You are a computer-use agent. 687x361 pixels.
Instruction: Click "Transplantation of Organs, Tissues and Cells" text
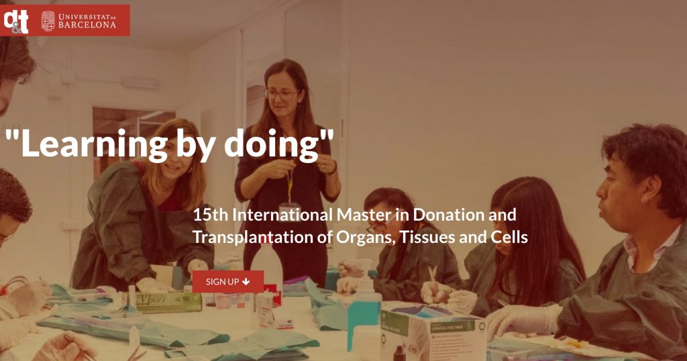[360, 237]
